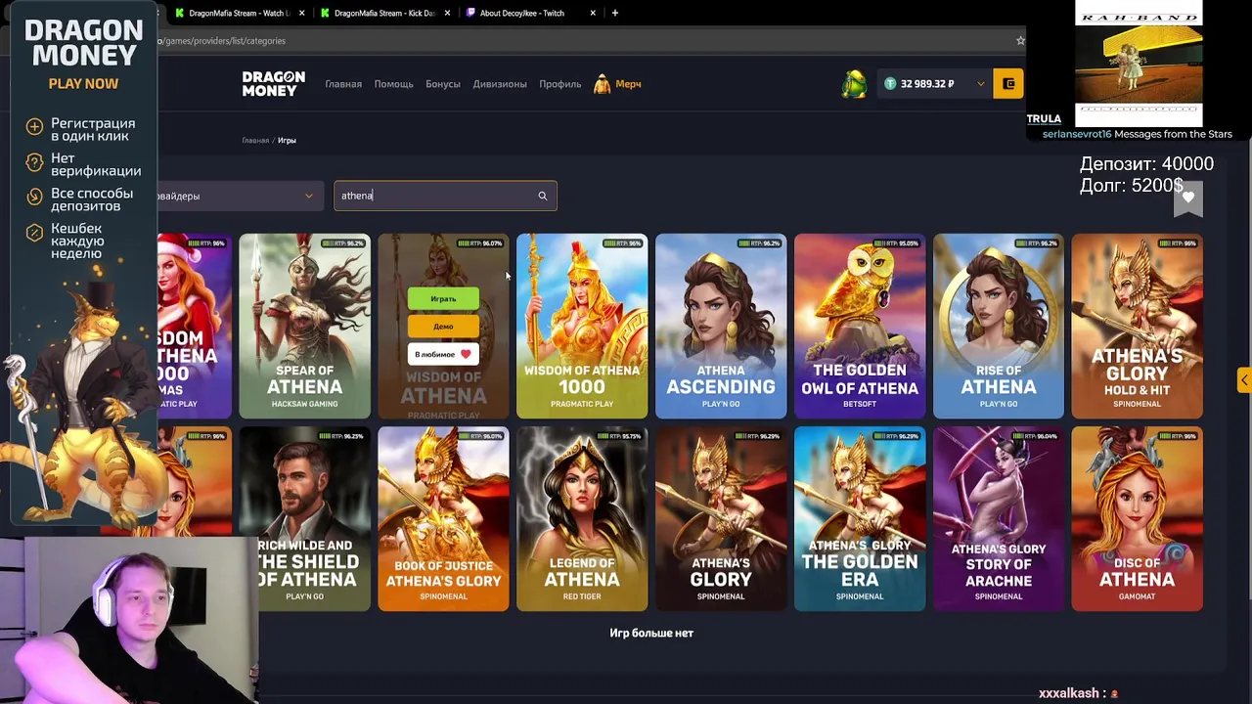The width and height of the screenshot is (1252, 704).
Task: Open Spear of Athena game card
Action: click(304, 327)
